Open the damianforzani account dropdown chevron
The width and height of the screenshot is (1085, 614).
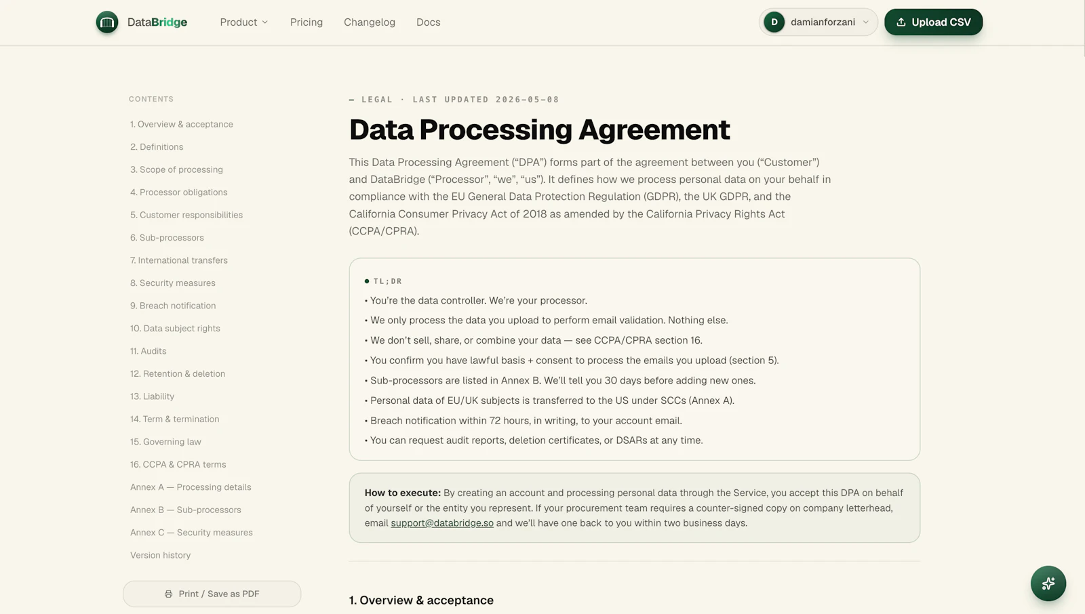[866, 22]
